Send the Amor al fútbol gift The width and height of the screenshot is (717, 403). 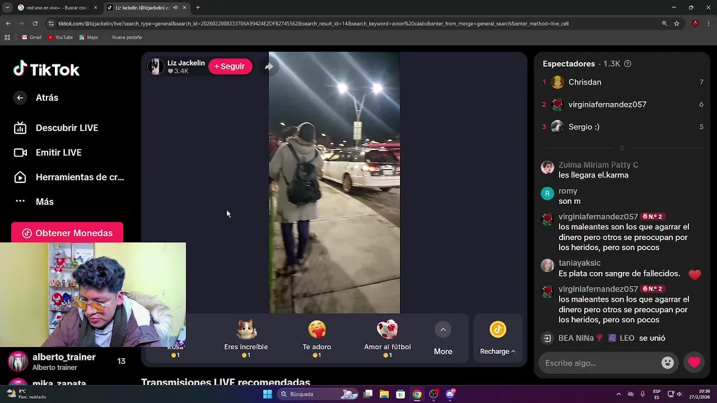coord(388,339)
